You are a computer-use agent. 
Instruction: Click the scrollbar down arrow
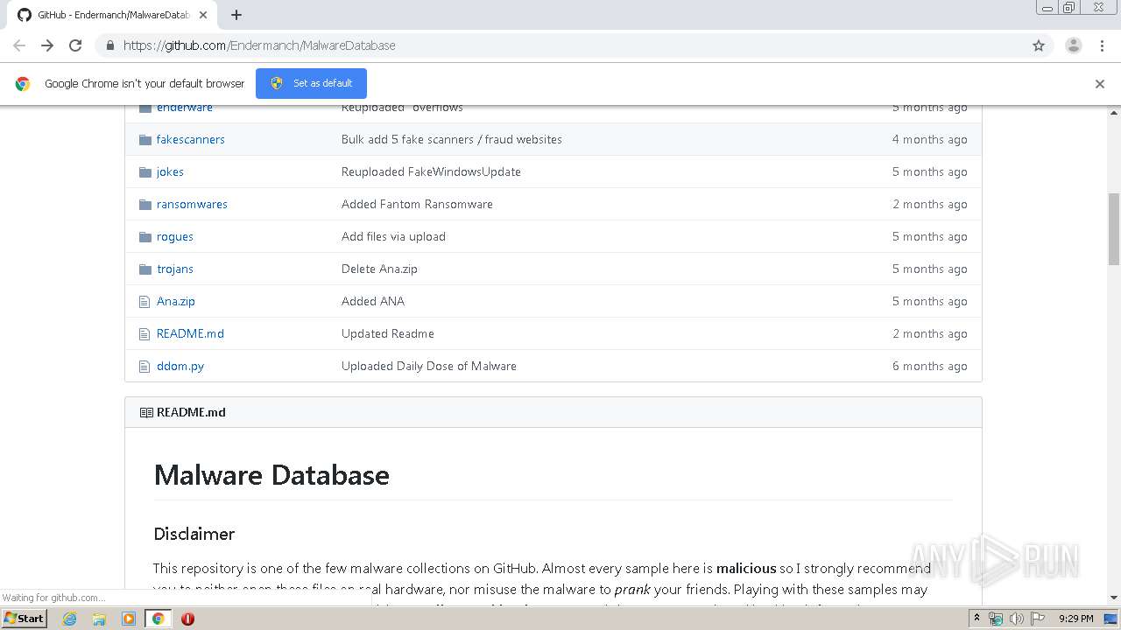1114,598
